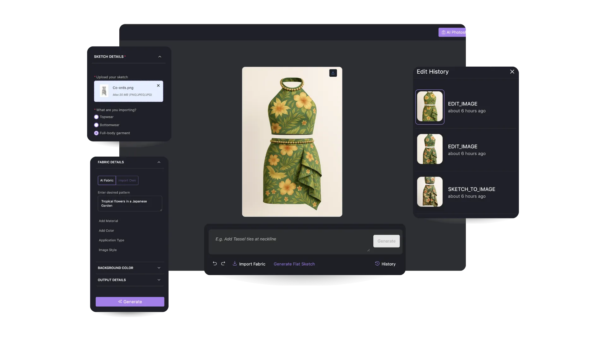Image resolution: width=606 pixels, height=341 pixels.
Task: Collapse the Fabric Details section
Action: 159,162
